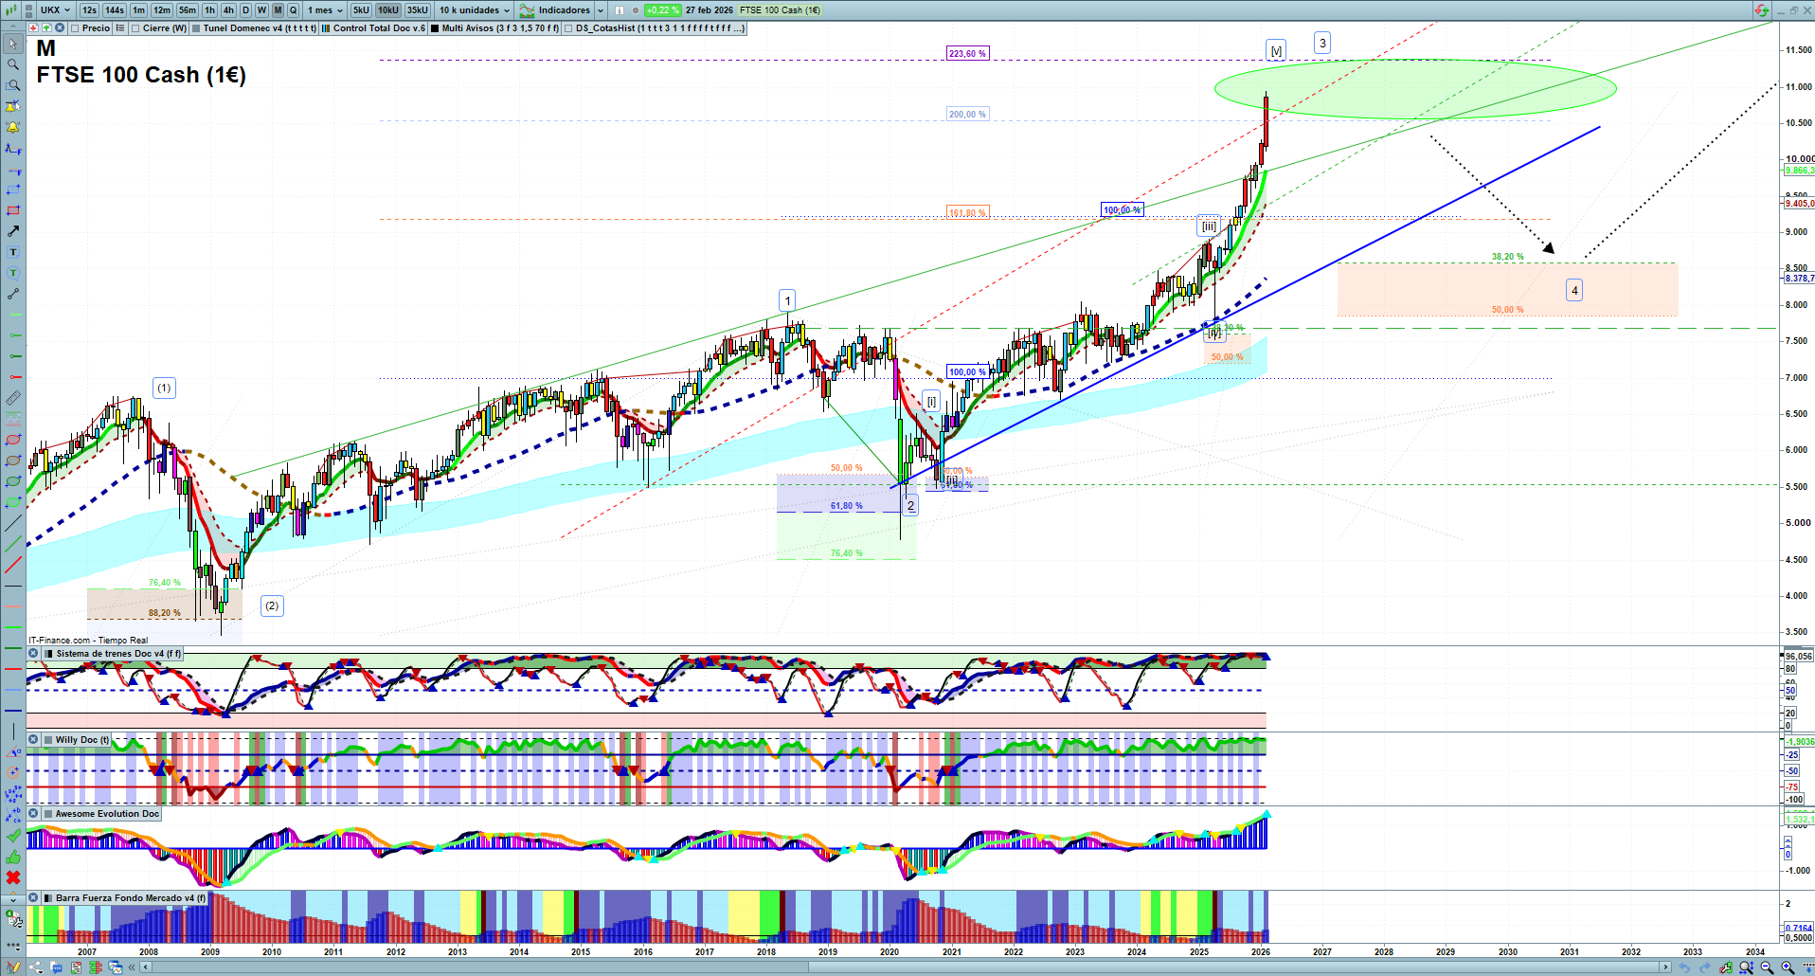
Task: Select the ruler measurement tool
Action: coord(13,398)
